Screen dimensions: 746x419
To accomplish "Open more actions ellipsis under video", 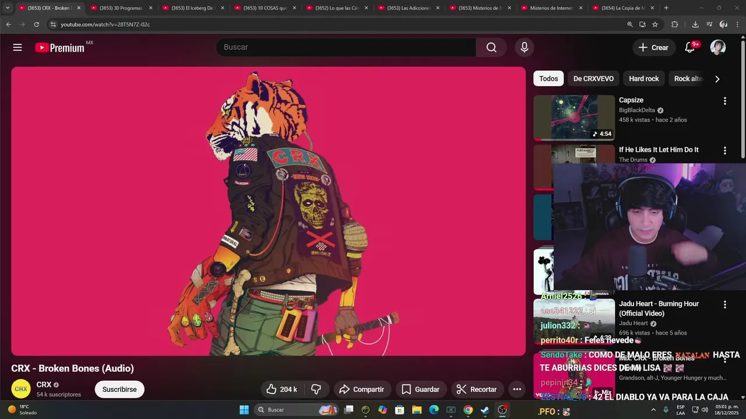I will tap(517, 389).
